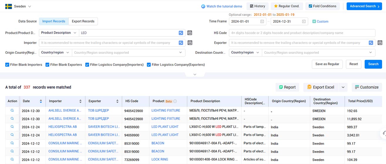Viewport: 386px width, 164px height.
Task: Toggle Filter Logistics Company(Importers) checkbox
Action: pyautogui.click(x=87, y=65)
